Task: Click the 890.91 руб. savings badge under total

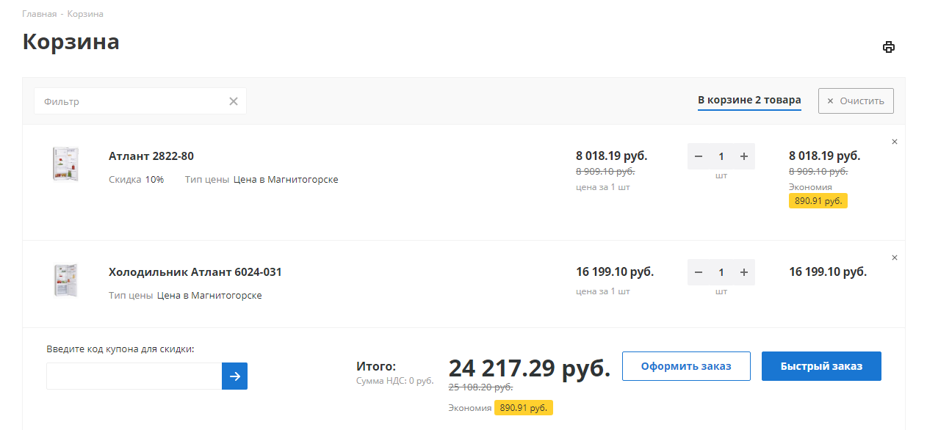Action: pyautogui.click(x=524, y=408)
